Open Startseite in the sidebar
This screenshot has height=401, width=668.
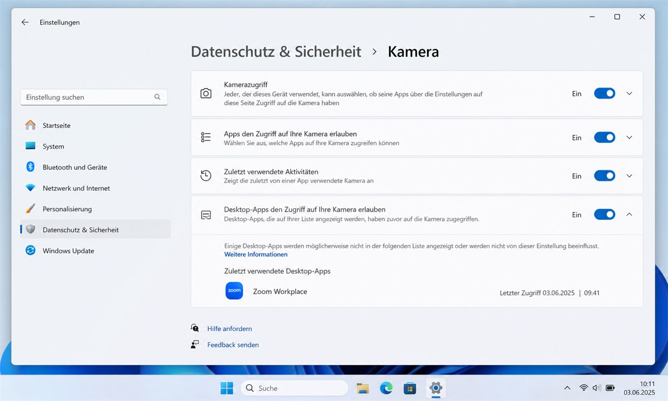click(95, 125)
